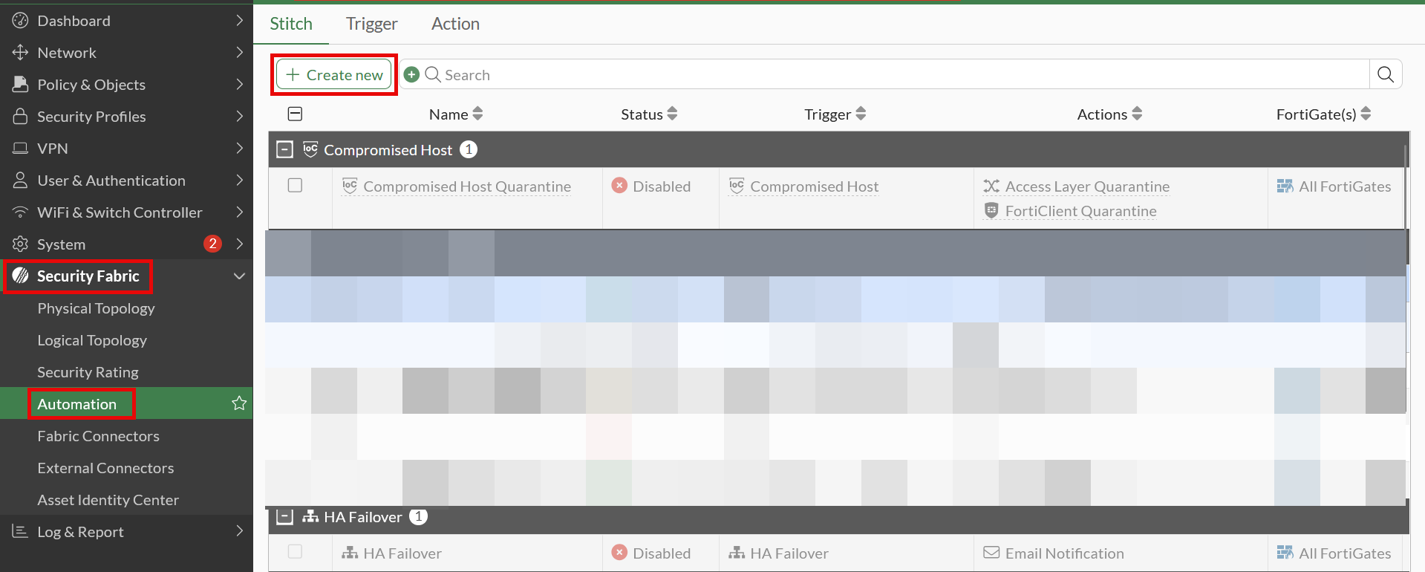The width and height of the screenshot is (1425, 572).
Task: Click the Status column sort arrows
Action: click(672, 114)
